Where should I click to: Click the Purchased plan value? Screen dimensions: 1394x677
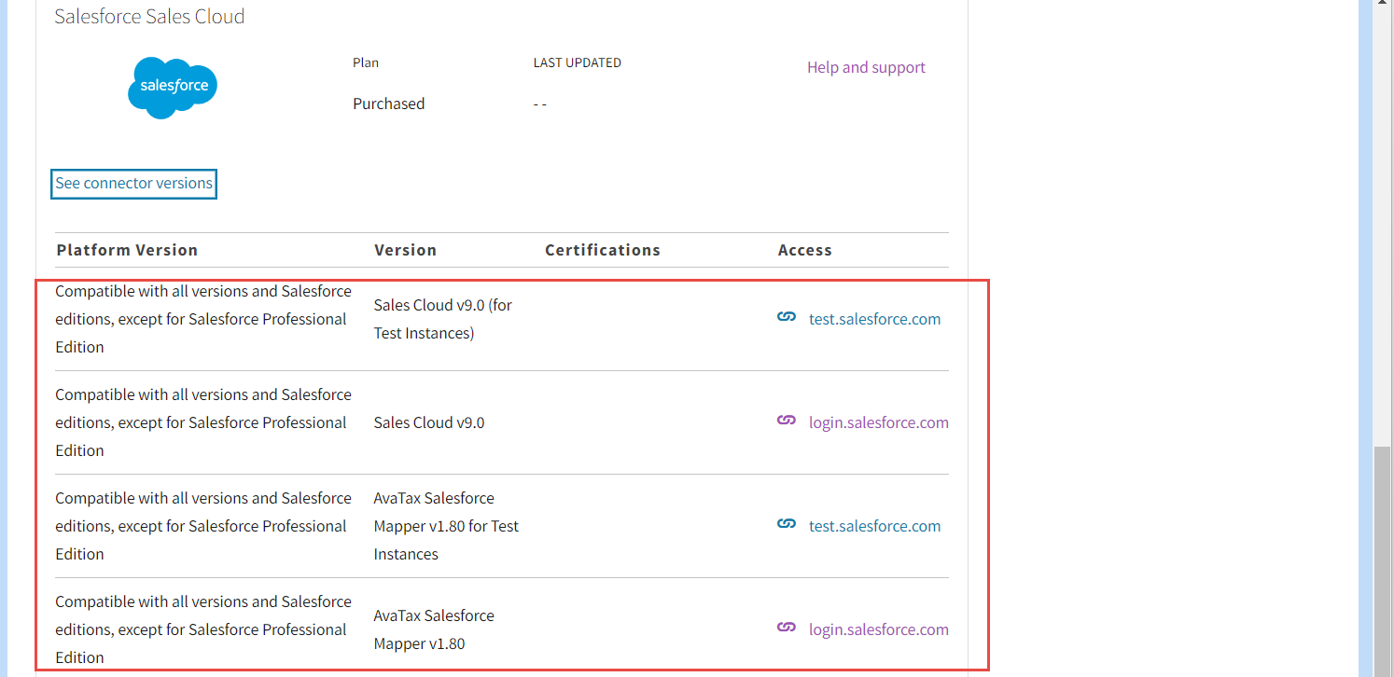pyautogui.click(x=388, y=104)
